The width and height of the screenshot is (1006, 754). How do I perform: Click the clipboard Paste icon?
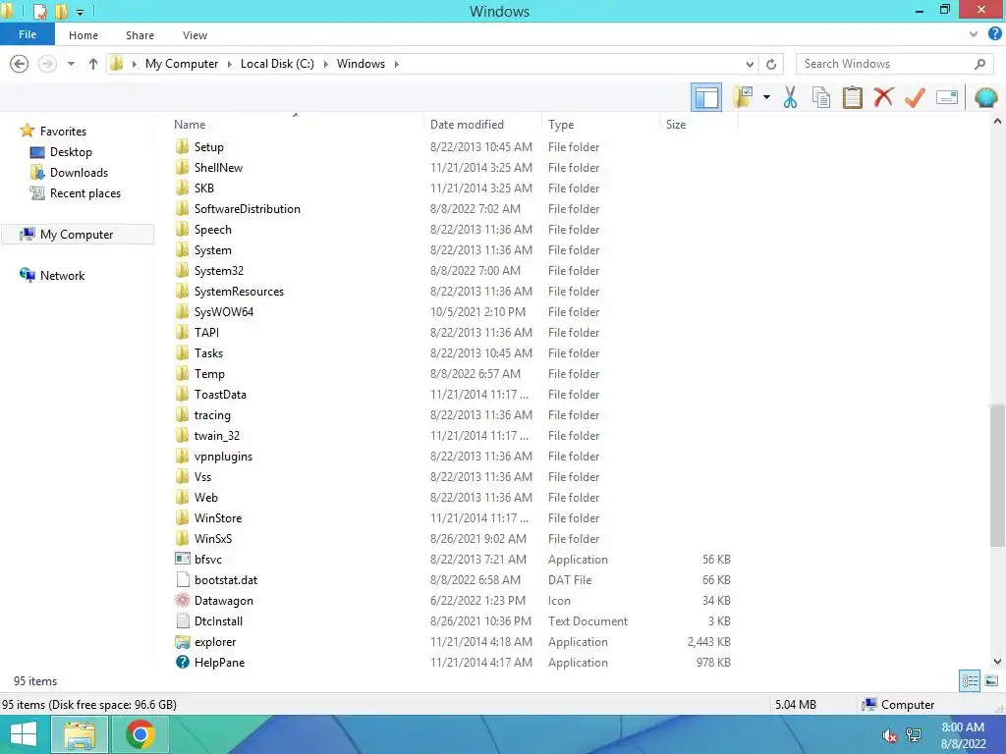click(852, 97)
